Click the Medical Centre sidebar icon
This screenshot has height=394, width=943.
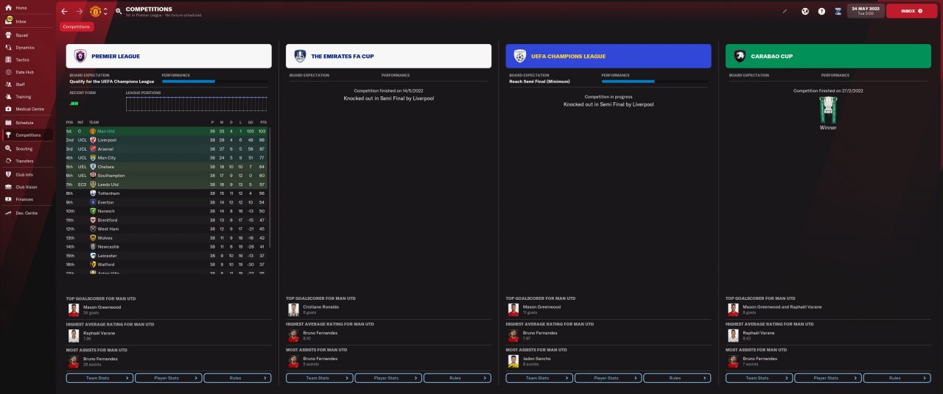[8, 109]
